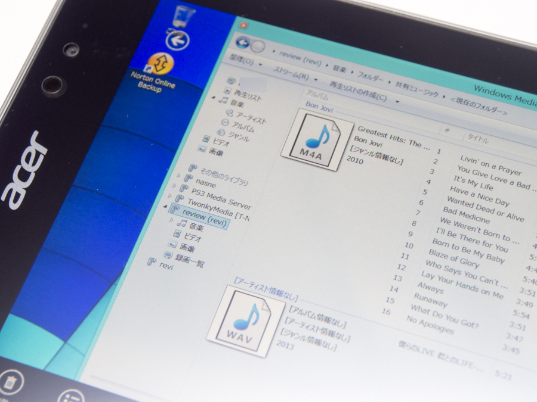Click the Bon Jovi artist group heading

(x=319, y=107)
